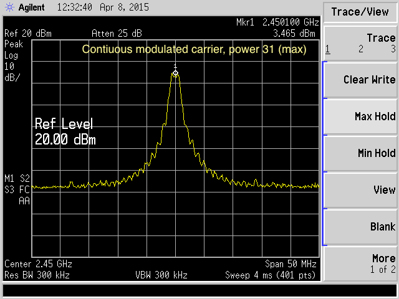Activate the Max Hold softkey

[360, 116]
